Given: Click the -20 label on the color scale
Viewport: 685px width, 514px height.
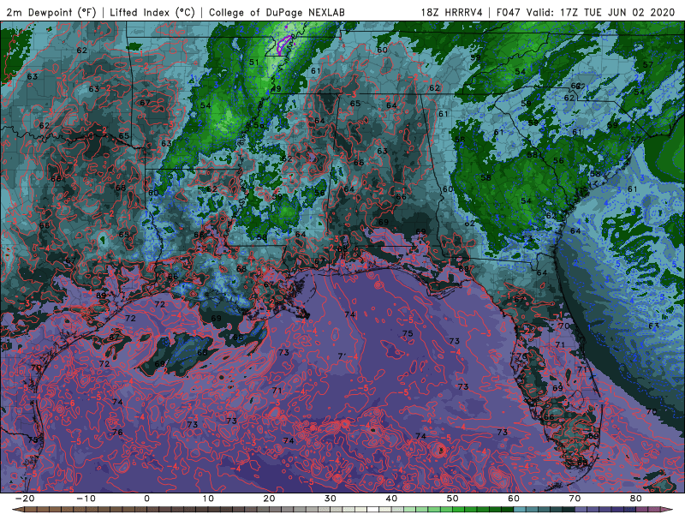Looking at the screenshot, I should pyautogui.click(x=25, y=499).
